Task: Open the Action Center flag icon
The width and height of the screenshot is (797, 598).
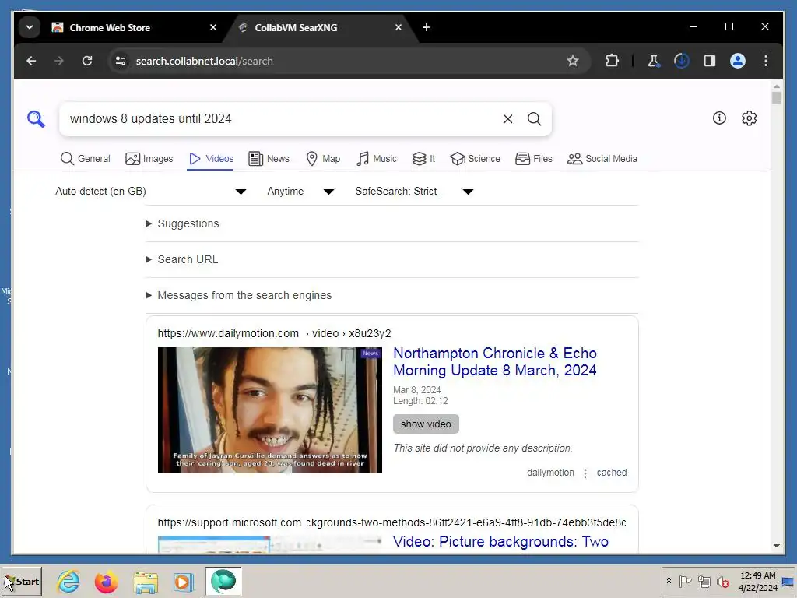Action: click(x=685, y=581)
